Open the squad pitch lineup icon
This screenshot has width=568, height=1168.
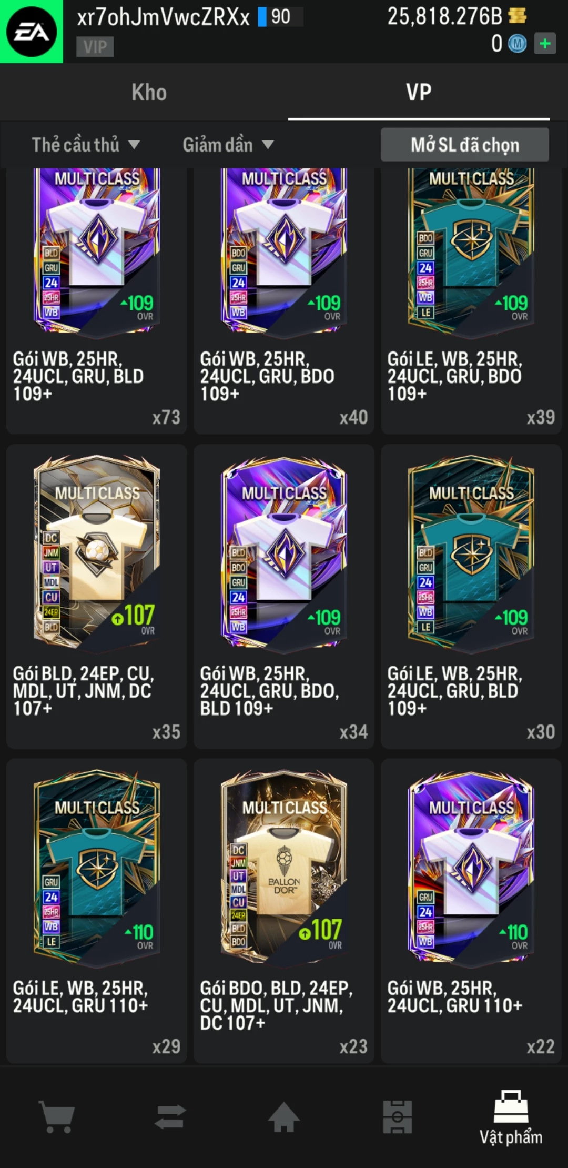[x=398, y=1116]
